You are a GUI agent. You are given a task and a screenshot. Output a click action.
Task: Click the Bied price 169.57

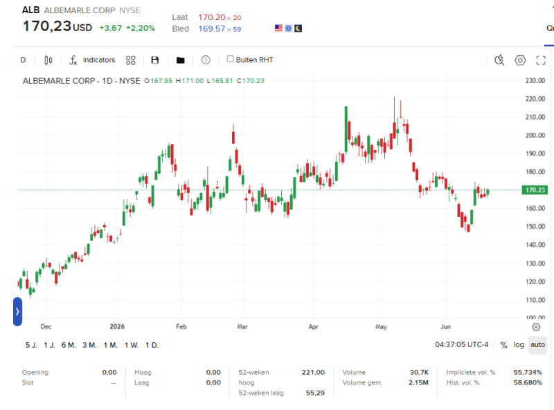pyautogui.click(x=212, y=29)
